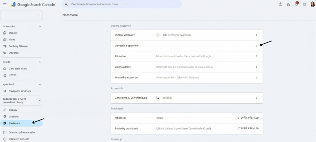Open the Google apps grid
316x142 pixels.
(305, 4)
